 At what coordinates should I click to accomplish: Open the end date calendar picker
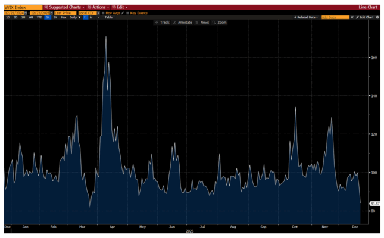click(x=51, y=12)
